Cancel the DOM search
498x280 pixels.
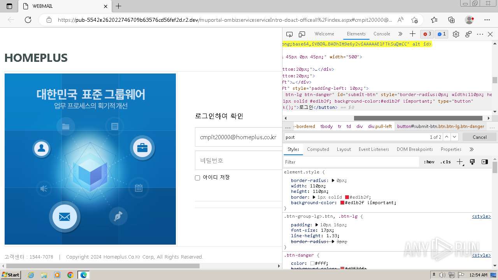(x=479, y=137)
